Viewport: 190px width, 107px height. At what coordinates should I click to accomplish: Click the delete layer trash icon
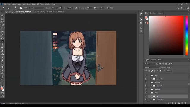tap(186, 103)
